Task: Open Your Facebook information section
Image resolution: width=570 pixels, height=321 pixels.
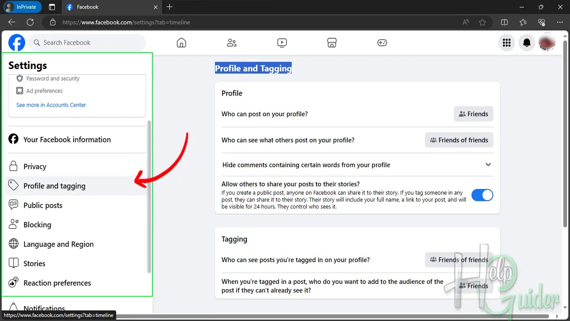Action: click(77, 140)
